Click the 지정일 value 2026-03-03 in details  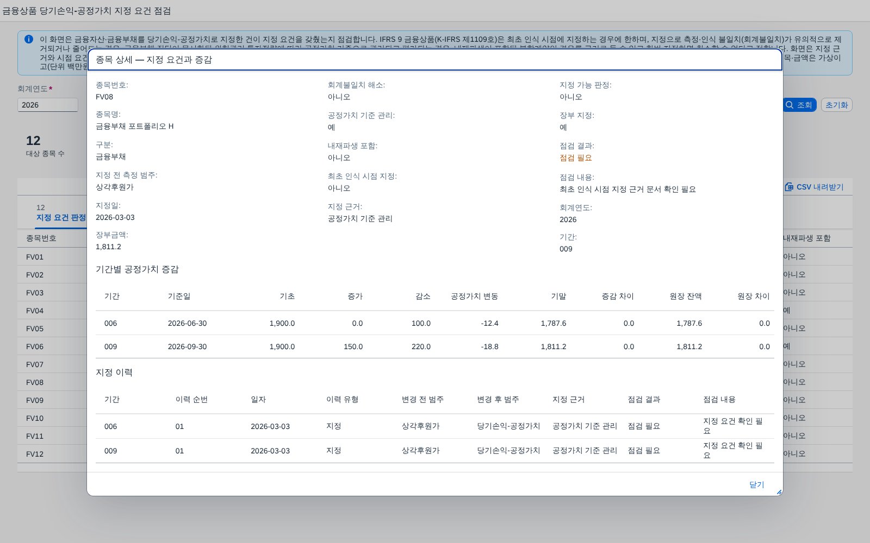click(115, 218)
